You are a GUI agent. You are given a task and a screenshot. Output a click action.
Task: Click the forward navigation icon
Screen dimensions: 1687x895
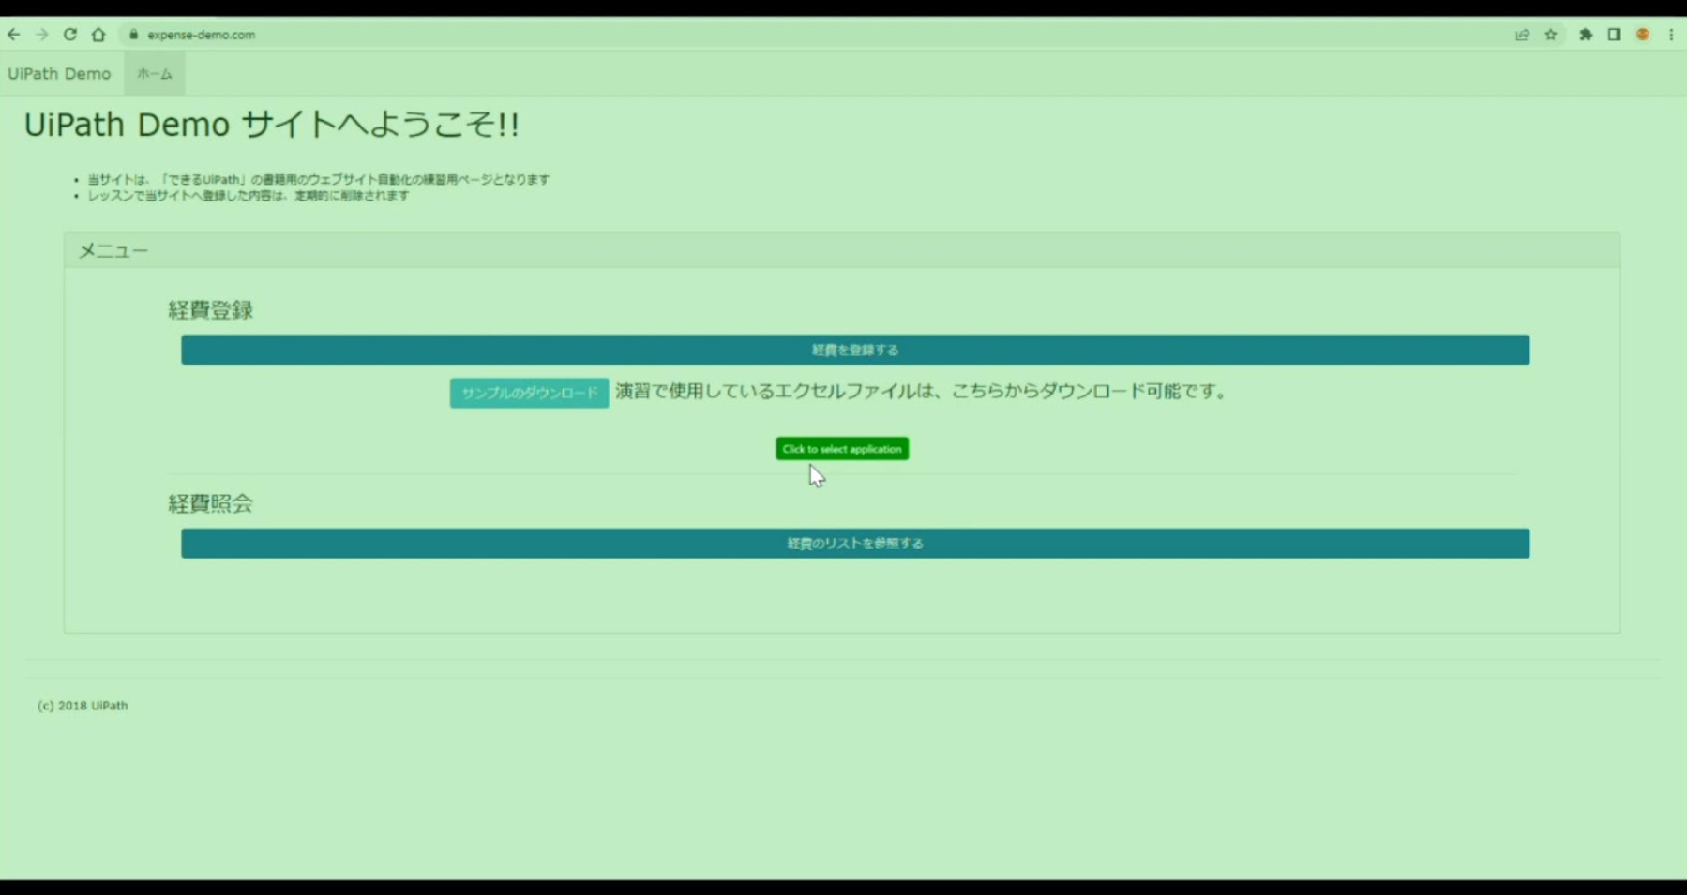41,35
